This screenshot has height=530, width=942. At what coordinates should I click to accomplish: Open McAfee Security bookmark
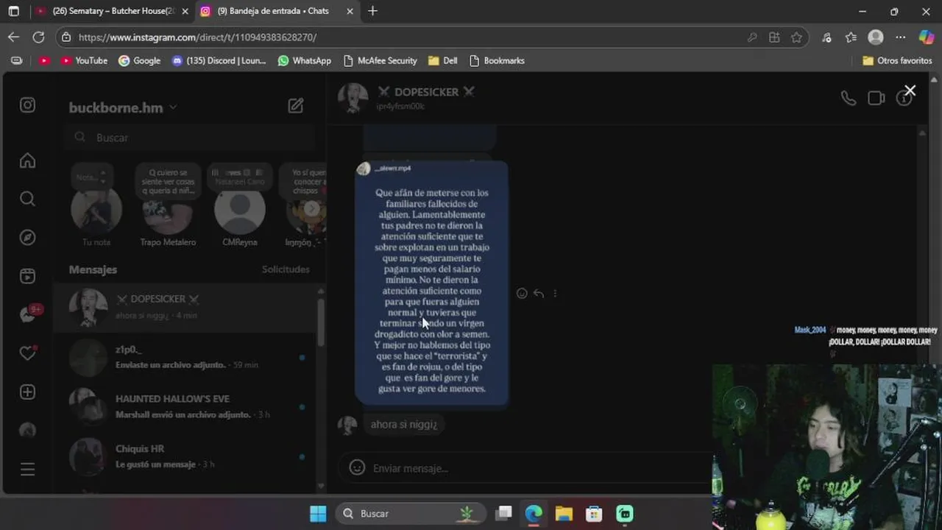(380, 60)
